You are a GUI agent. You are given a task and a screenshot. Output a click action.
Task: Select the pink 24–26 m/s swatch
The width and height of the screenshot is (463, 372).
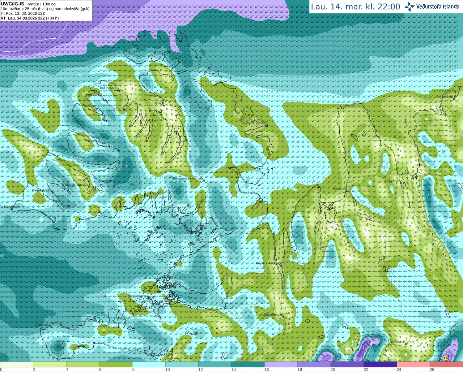coord(413,364)
